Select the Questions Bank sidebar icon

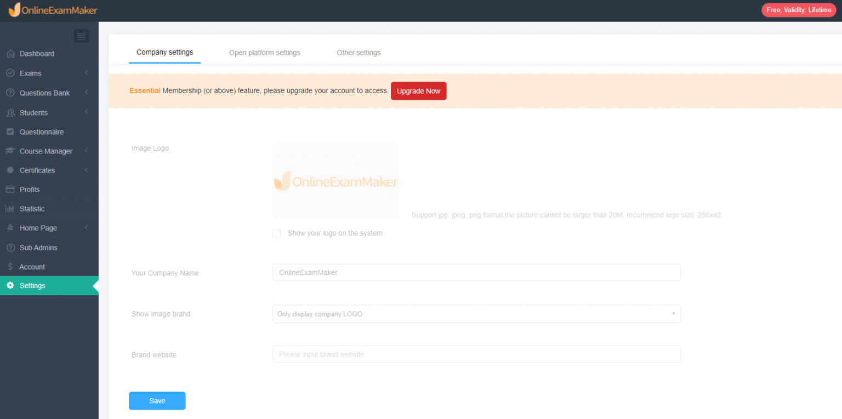[x=9, y=93]
